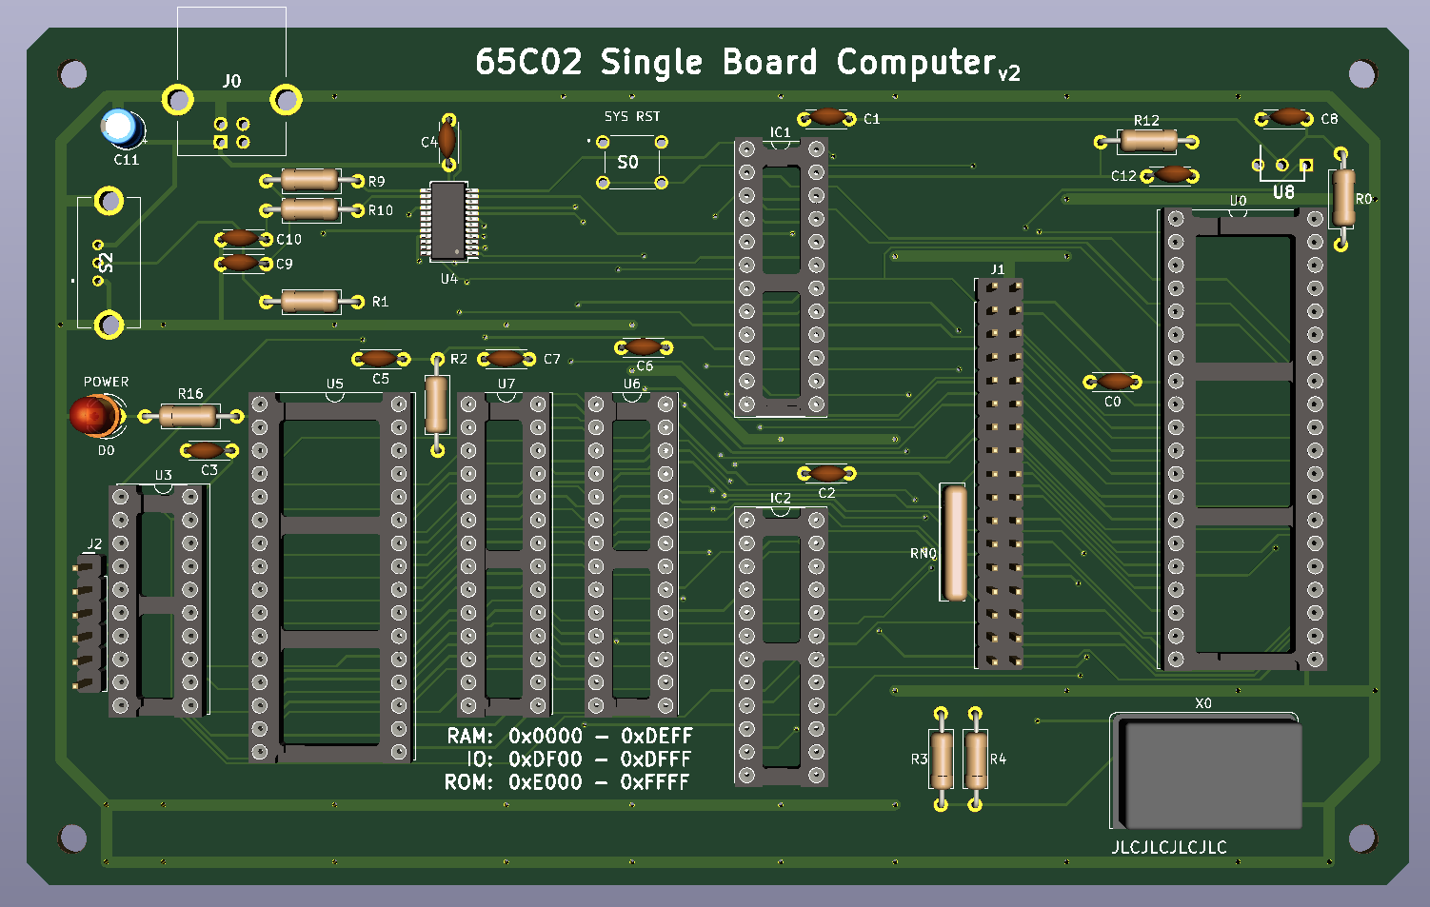This screenshot has height=907, width=1430.
Task: Select the J2 right-angle pin header
Action: pyautogui.click(x=88, y=623)
